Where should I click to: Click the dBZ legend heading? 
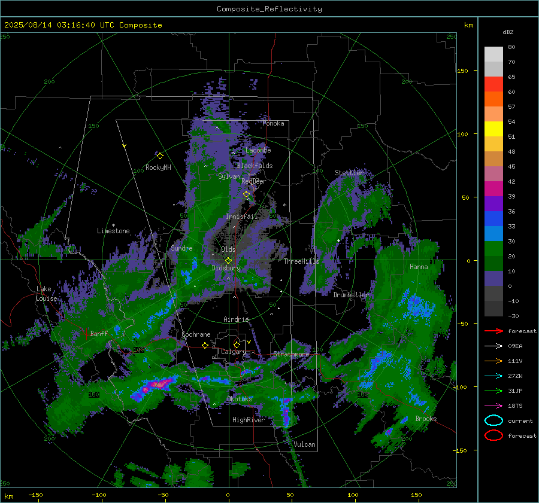tap(508, 32)
